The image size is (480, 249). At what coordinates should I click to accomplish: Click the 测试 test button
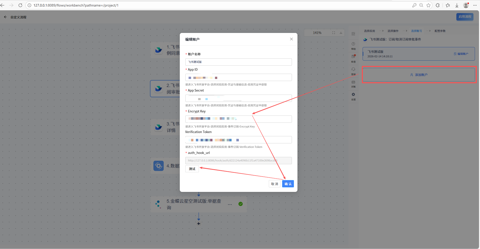point(192,169)
